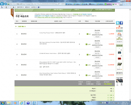Open the CONDOR Medic Patch product link

tap(55, 53)
